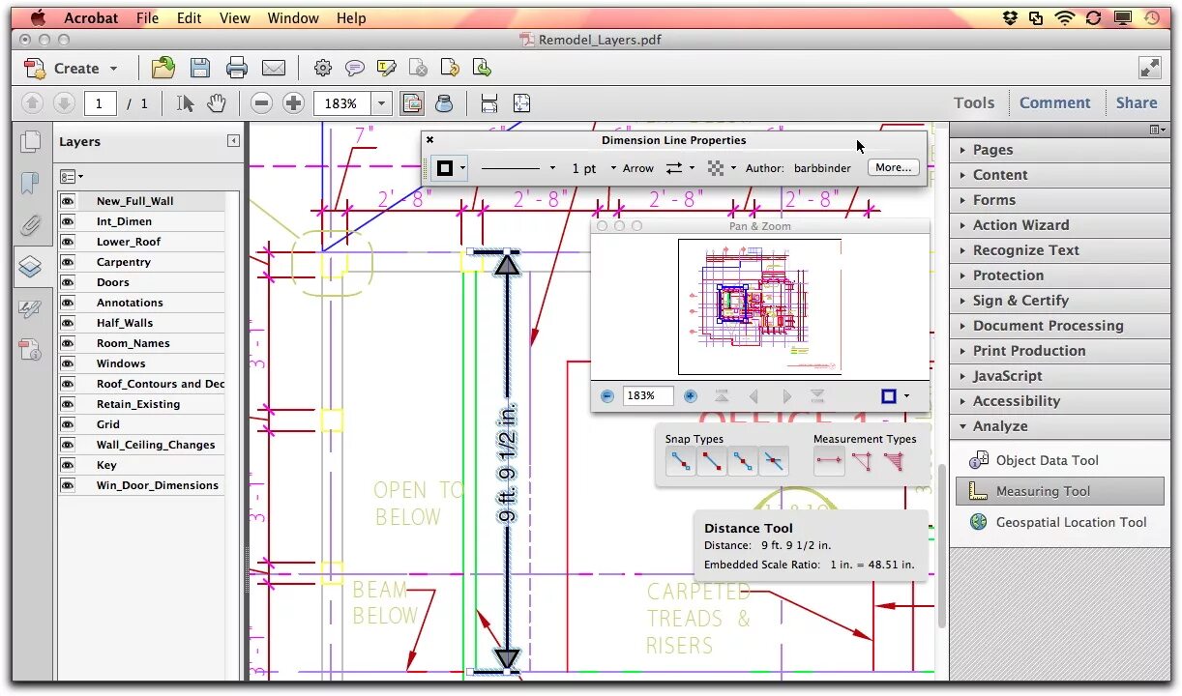
Task: Toggle Carpentry layer eye icon
Action: 68,262
